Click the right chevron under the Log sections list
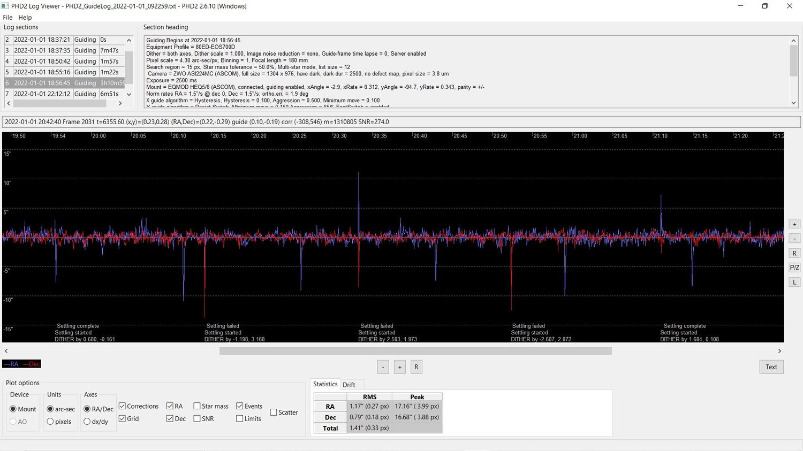 [x=120, y=103]
